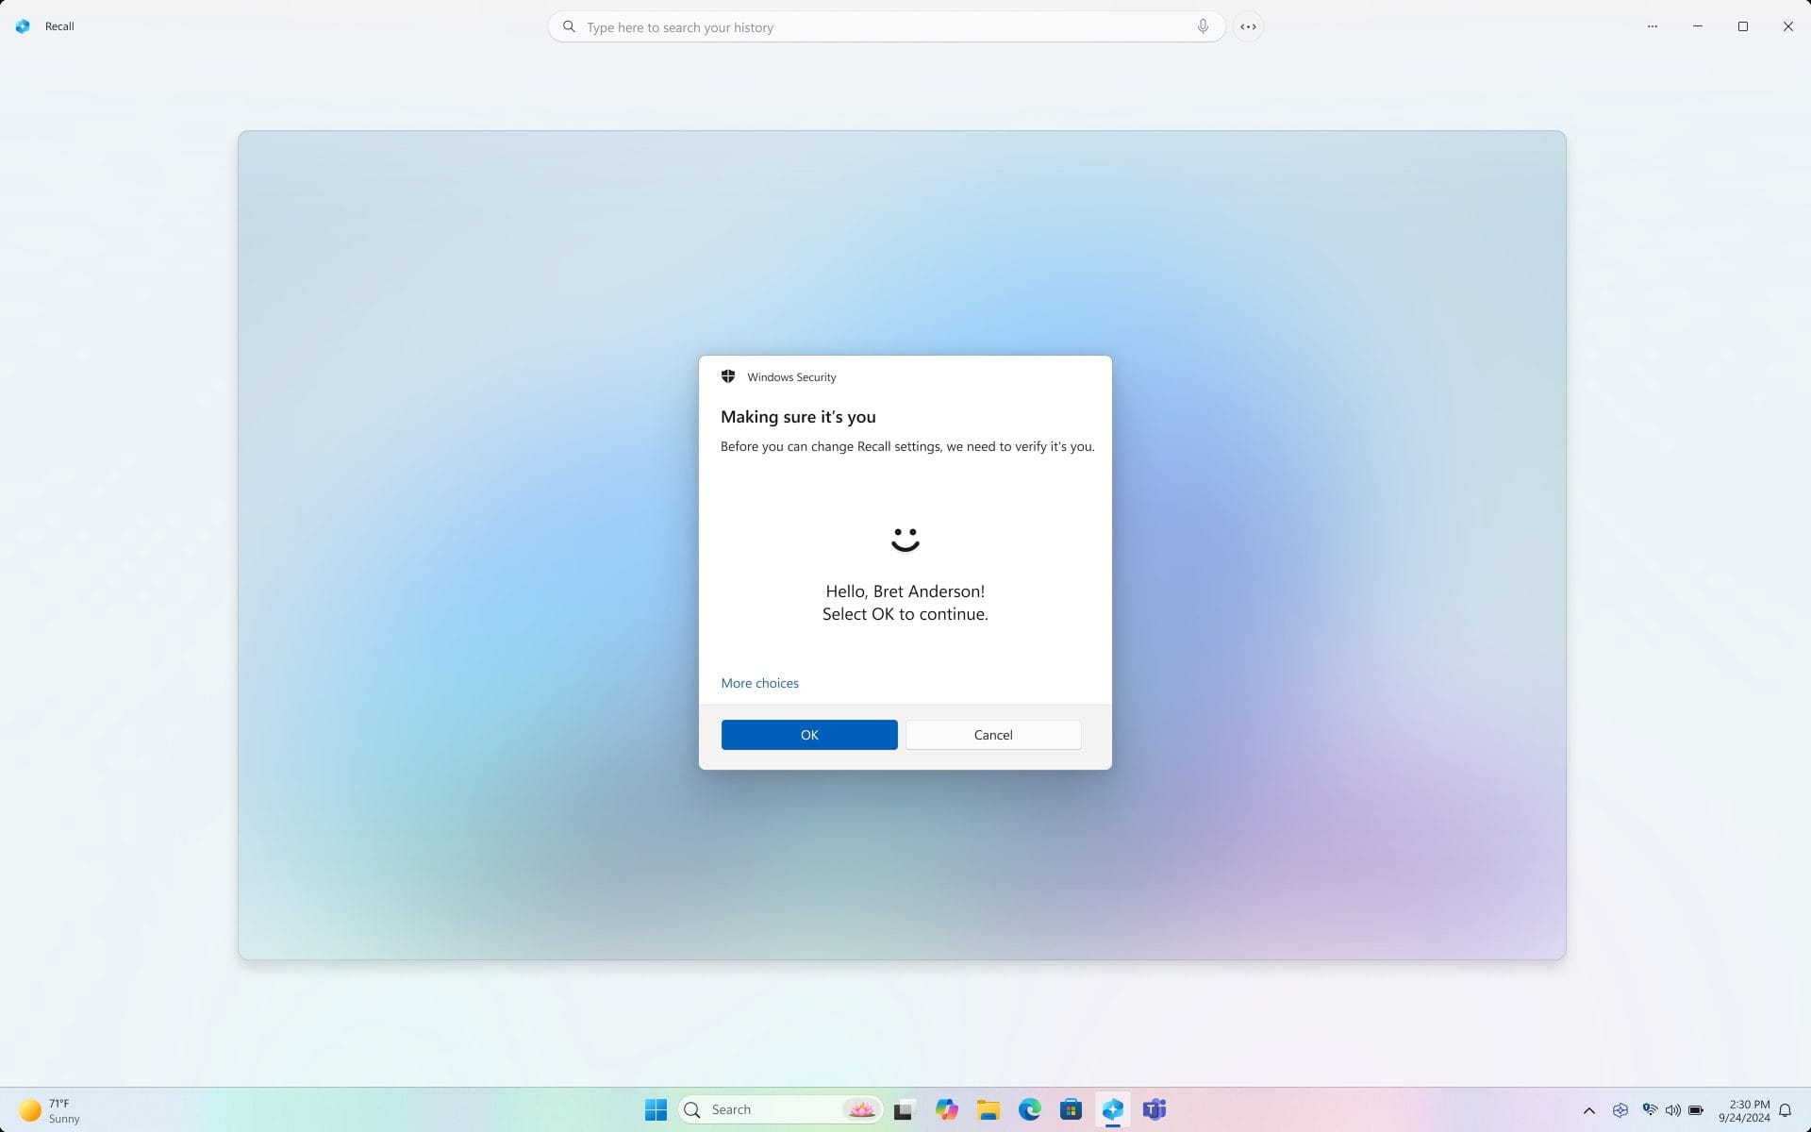
Task: Select OK to verify your identity
Action: point(808,735)
